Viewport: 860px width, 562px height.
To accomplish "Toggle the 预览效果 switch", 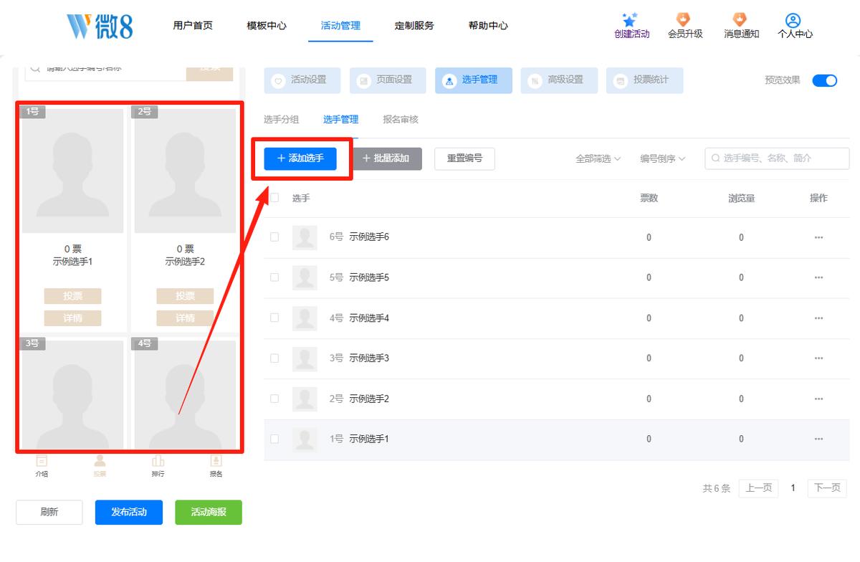I will tap(825, 80).
